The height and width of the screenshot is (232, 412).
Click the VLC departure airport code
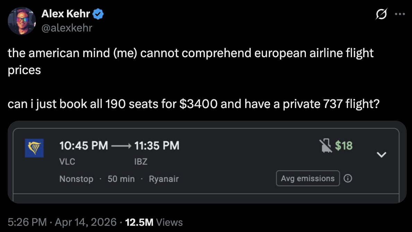(x=67, y=162)
